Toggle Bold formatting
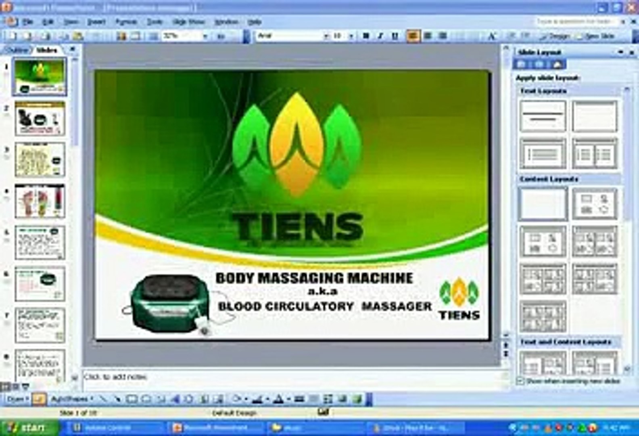This screenshot has height=436, width=639. [365, 36]
